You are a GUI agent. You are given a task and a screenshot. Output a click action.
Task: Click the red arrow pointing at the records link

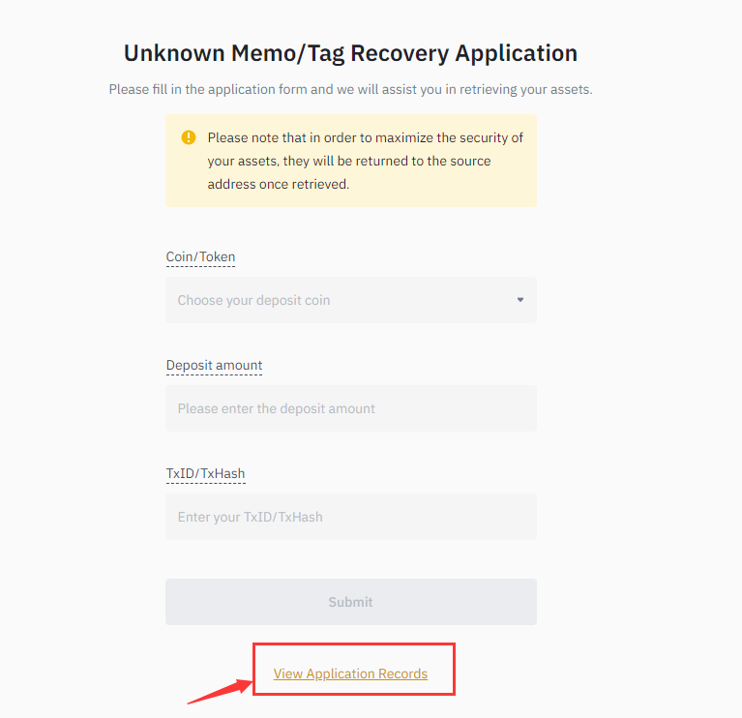tap(215, 692)
